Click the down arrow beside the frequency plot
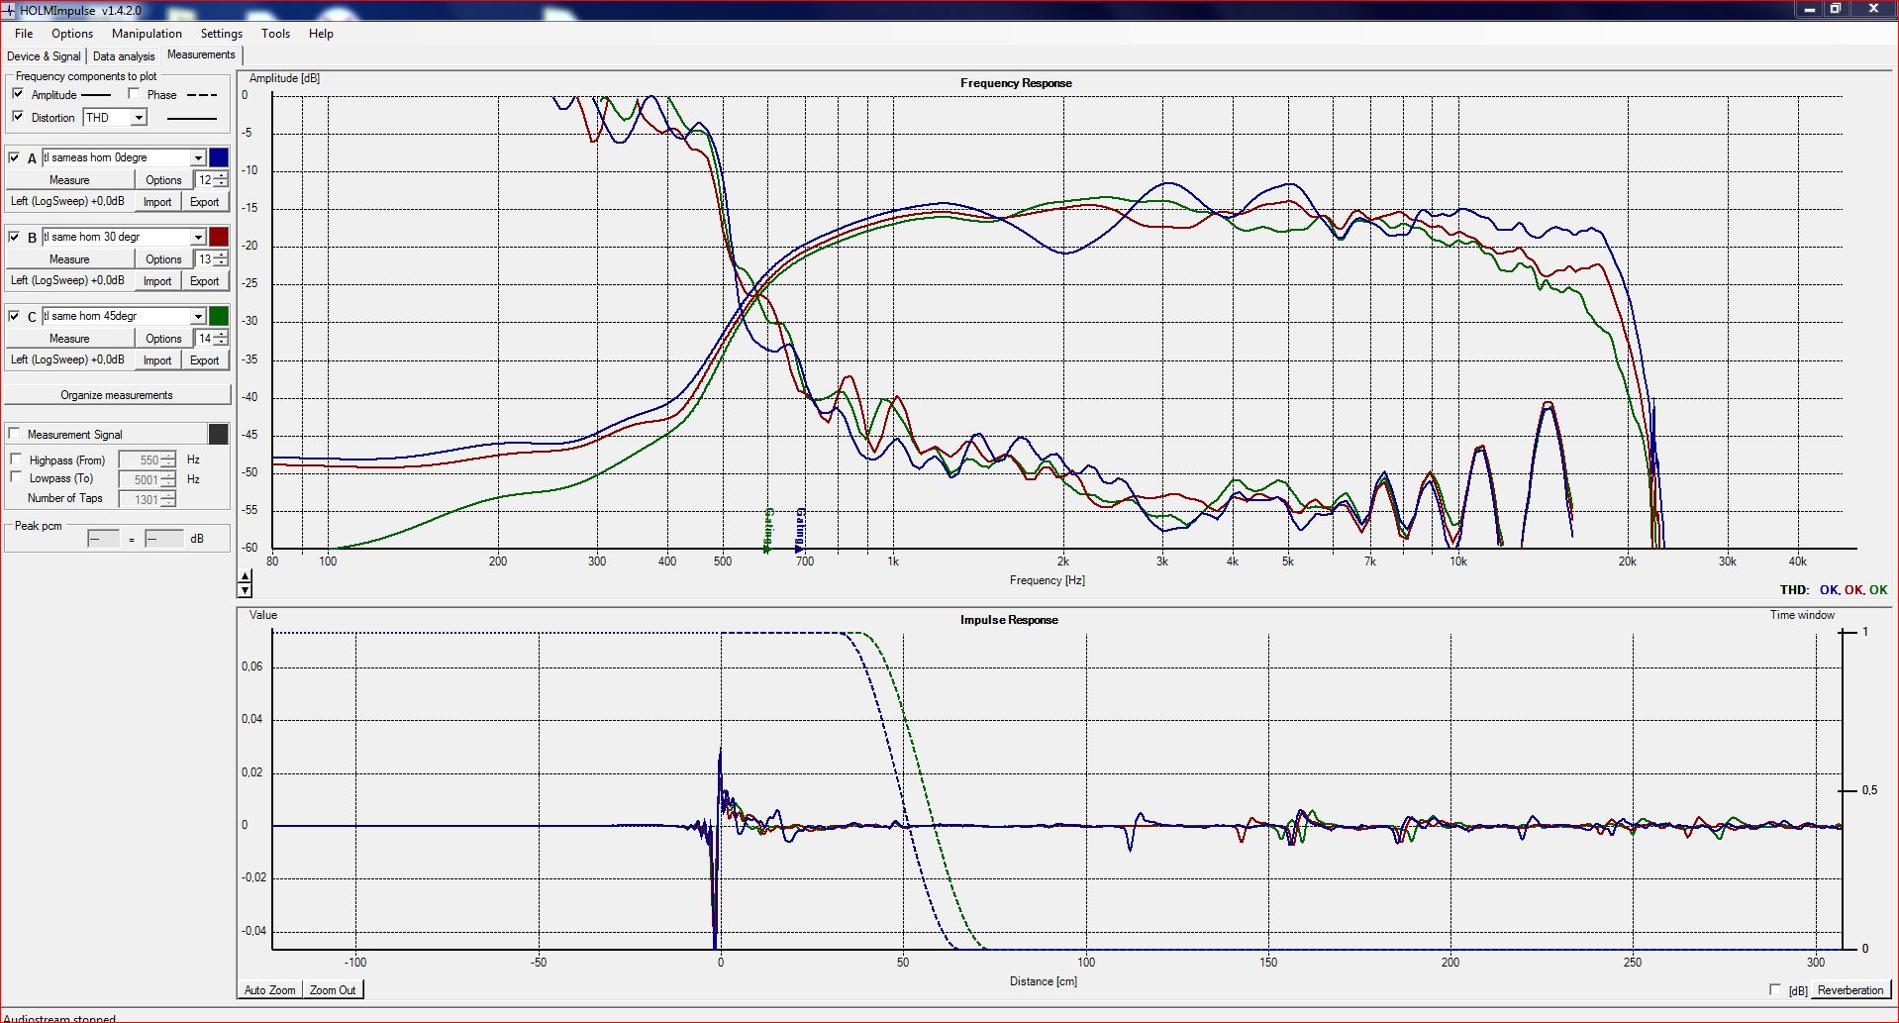1899x1023 pixels. click(246, 590)
